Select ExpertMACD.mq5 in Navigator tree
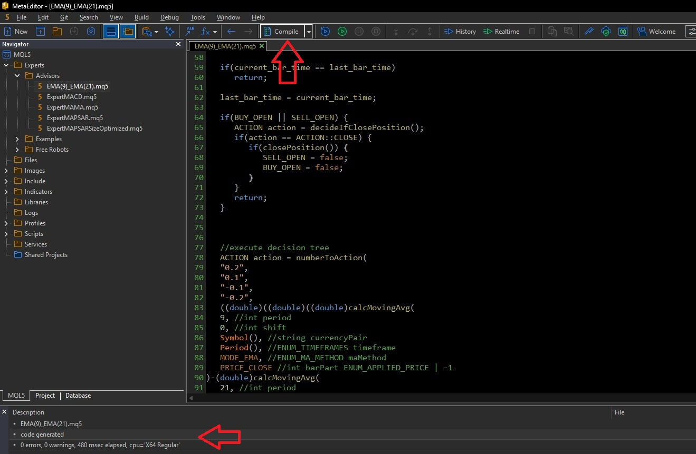 (x=71, y=97)
